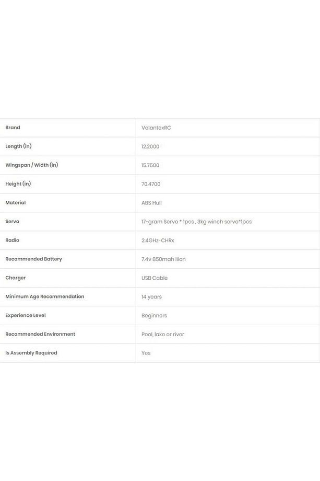Select the Beginners experience level value
The width and height of the screenshot is (320, 481).
pyautogui.click(x=155, y=316)
